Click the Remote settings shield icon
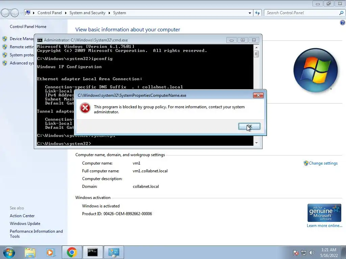This screenshot has width=346, height=259. [5, 47]
